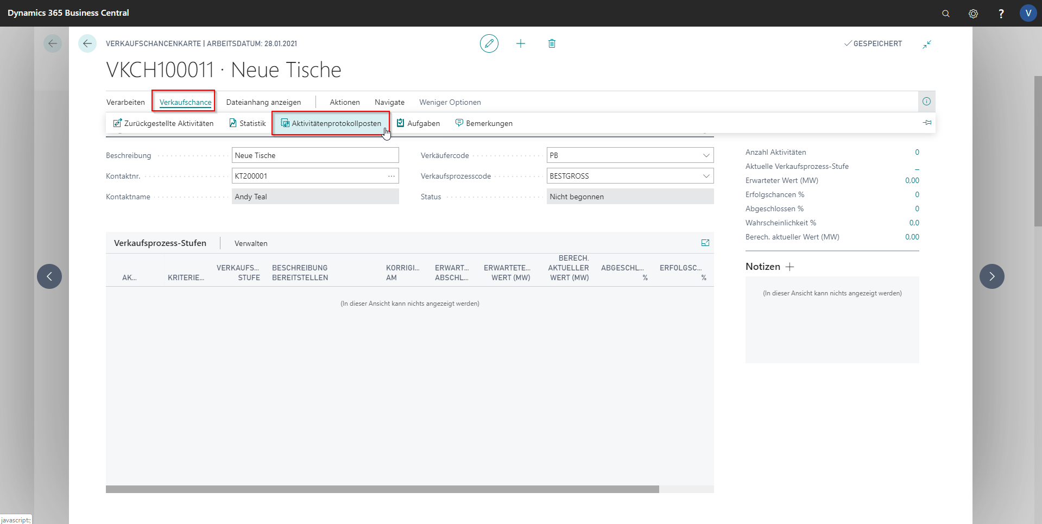Click the Anzahl Aktivitäten value 0

click(x=917, y=152)
